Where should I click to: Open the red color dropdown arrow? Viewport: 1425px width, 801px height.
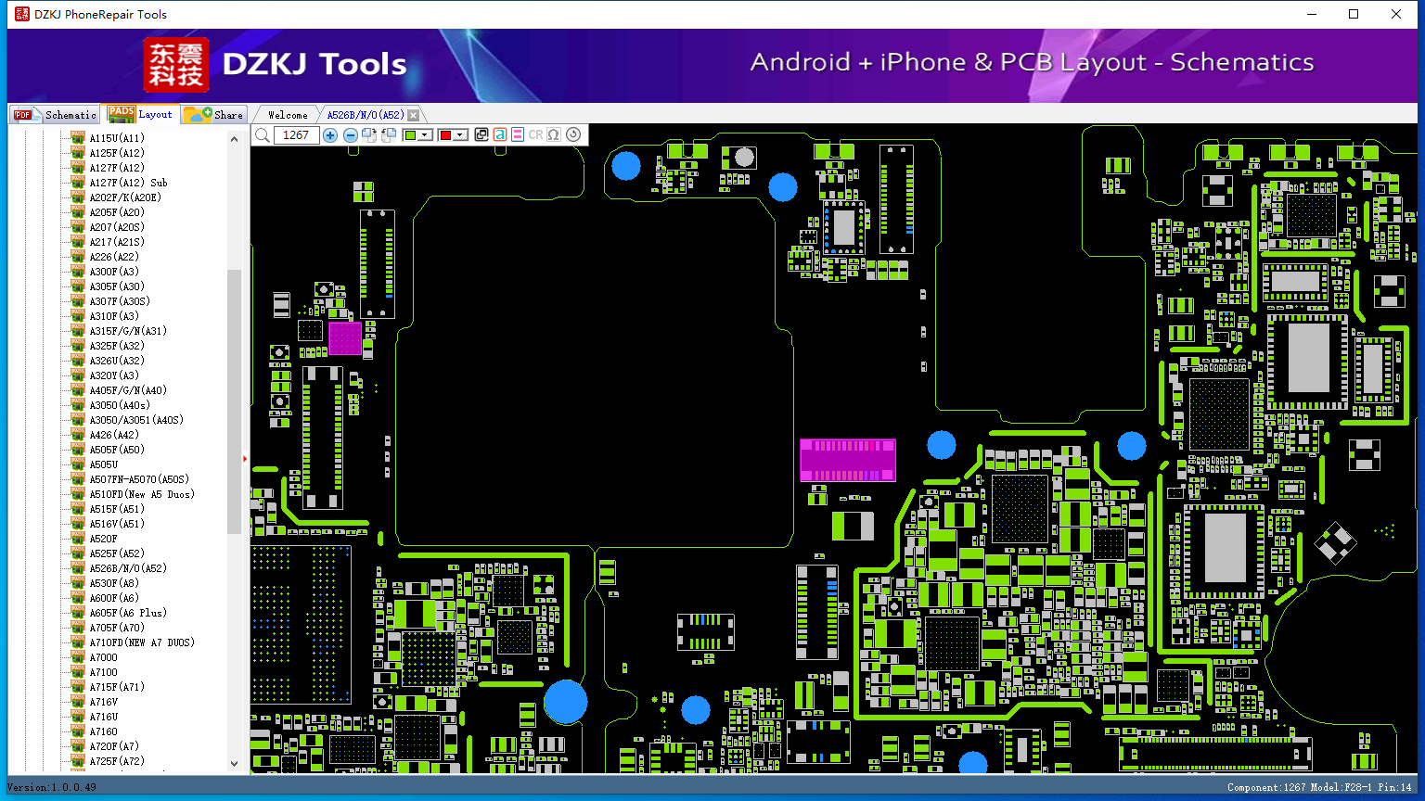click(460, 135)
